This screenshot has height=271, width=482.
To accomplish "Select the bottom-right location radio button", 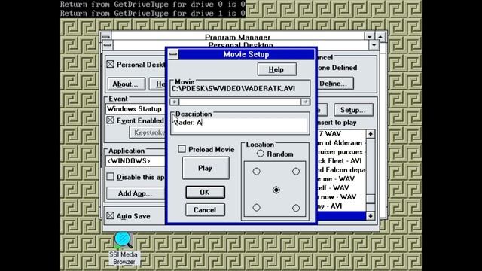I will tap(296, 208).
